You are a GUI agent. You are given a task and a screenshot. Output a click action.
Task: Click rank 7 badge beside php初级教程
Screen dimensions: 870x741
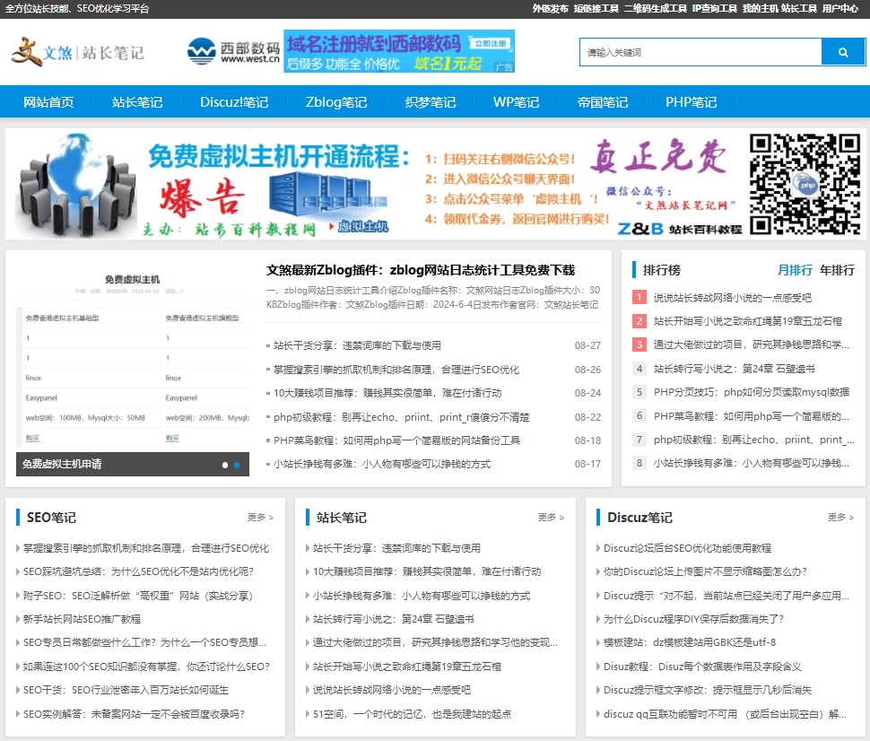point(639,440)
